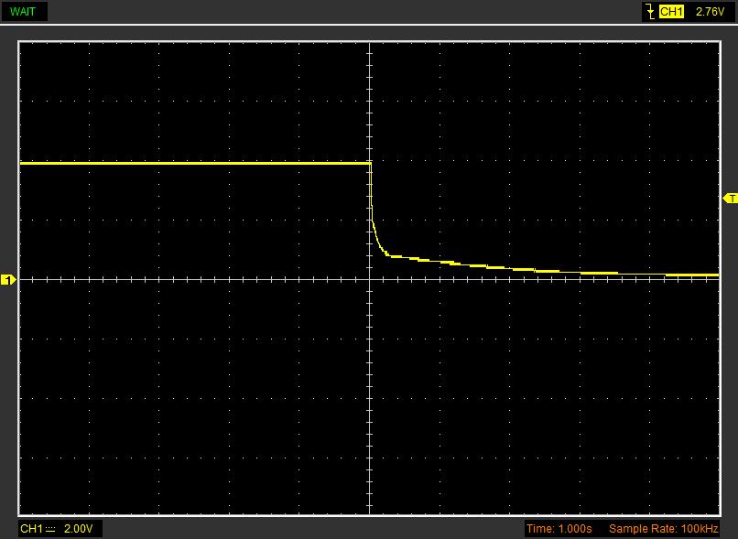Select the highlighted CH1 trigger source badge

(x=671, y=12)
